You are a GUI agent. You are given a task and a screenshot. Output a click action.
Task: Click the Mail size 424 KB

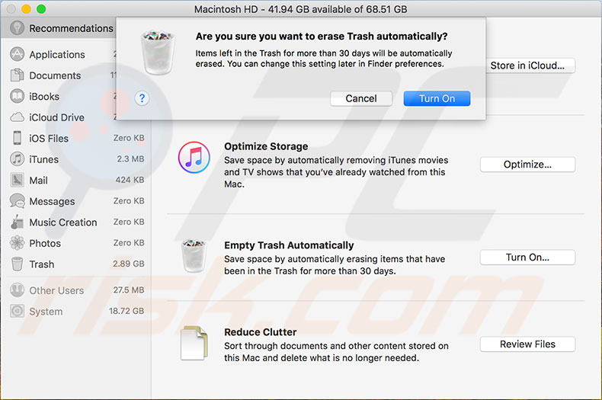(x=130, y=180)
